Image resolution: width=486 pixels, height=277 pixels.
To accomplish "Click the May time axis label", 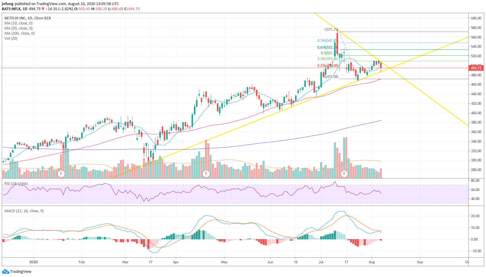I will (x=224, y=262).
